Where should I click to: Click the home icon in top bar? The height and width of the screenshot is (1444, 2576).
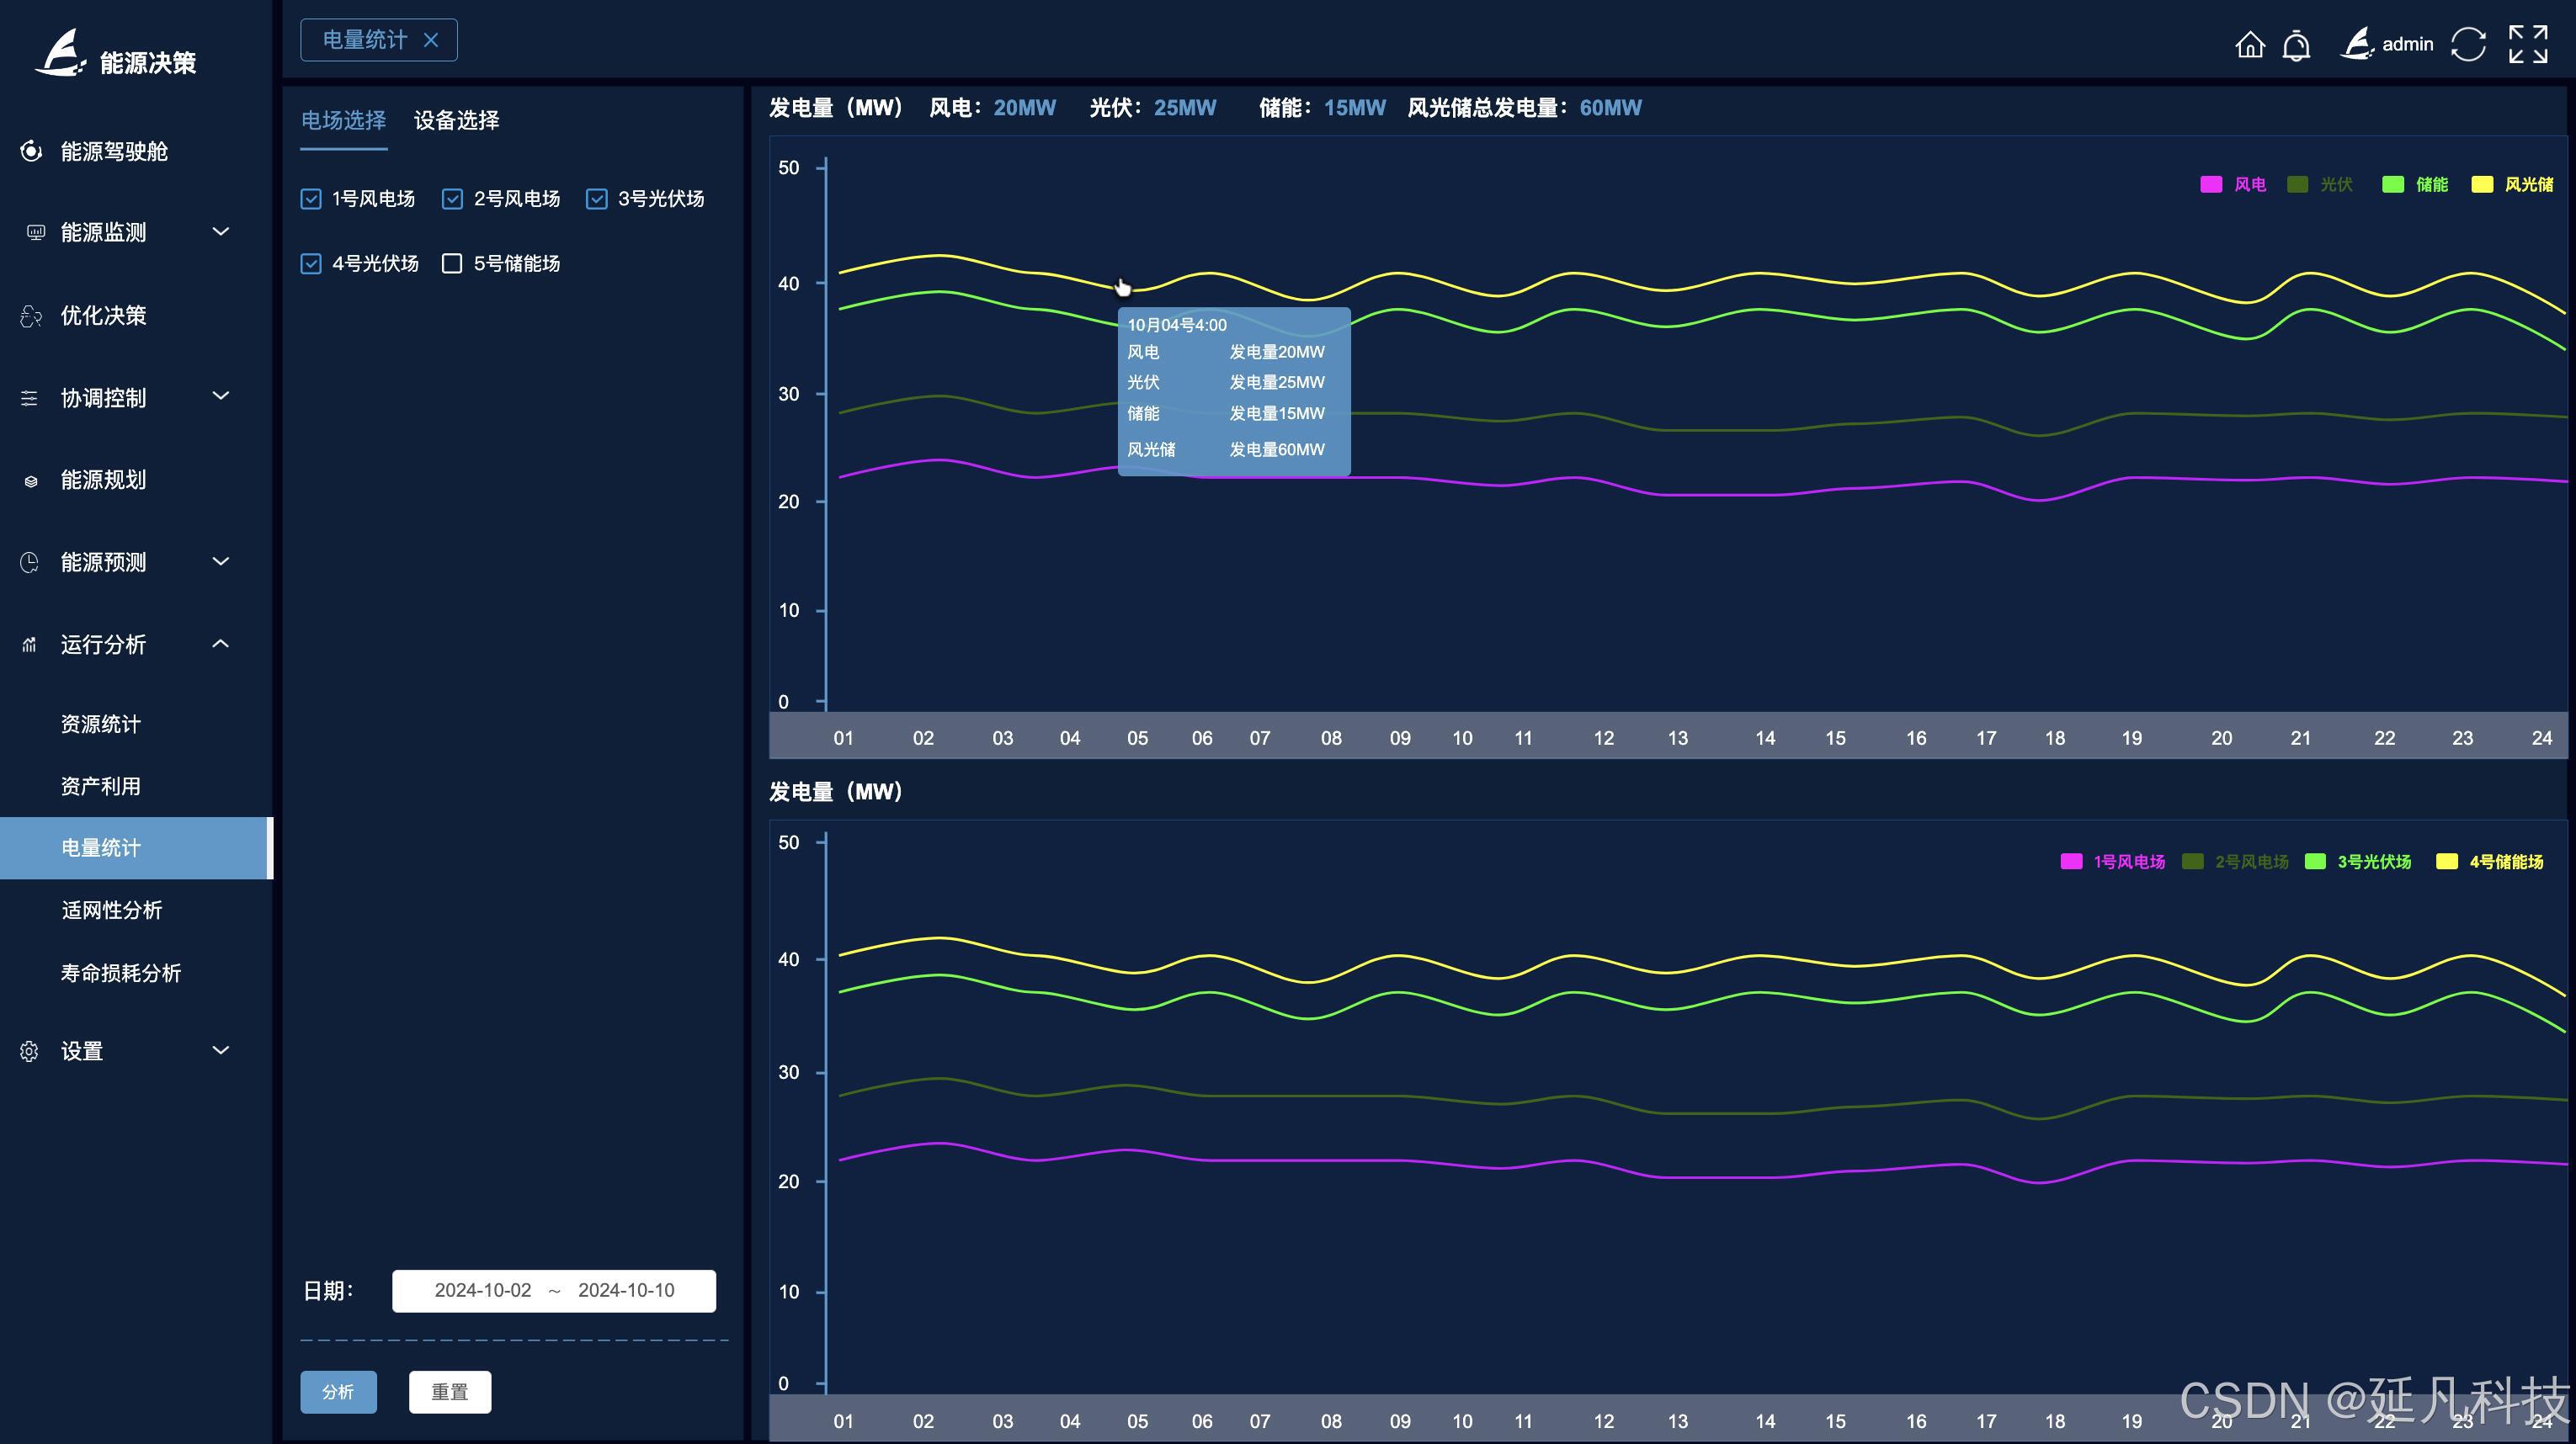click(x=2249, y=45)
